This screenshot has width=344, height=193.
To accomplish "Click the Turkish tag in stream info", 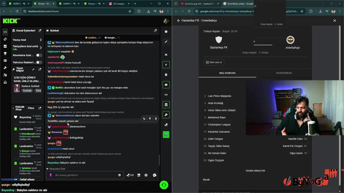I will [x=27, y=91].
